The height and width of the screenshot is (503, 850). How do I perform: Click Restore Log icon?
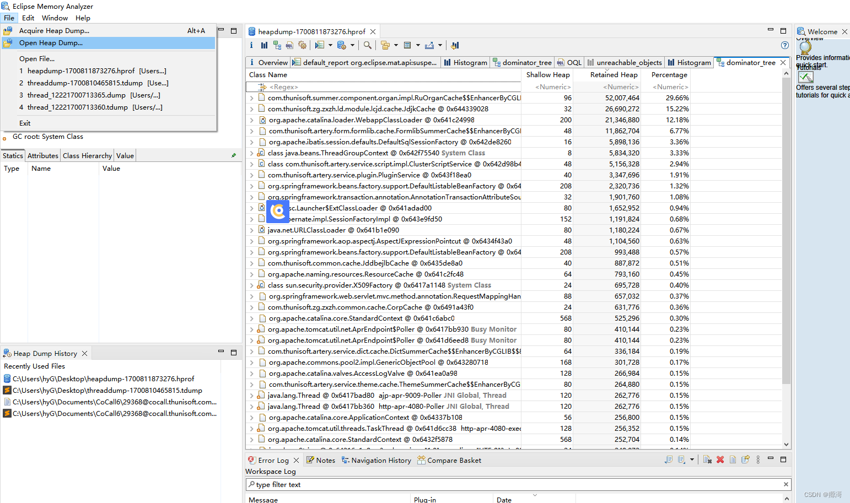click(x=745, y=459)
